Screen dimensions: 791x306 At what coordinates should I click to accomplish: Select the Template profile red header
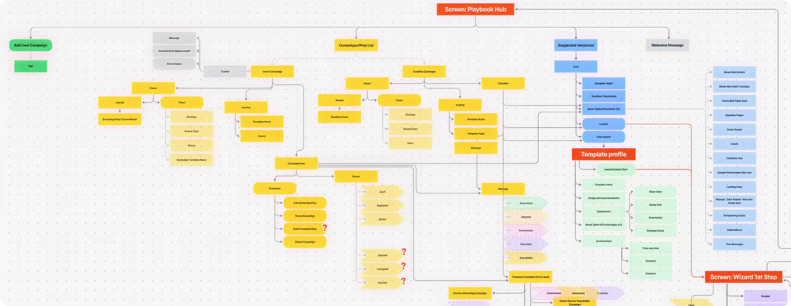(x=604, y=154)
